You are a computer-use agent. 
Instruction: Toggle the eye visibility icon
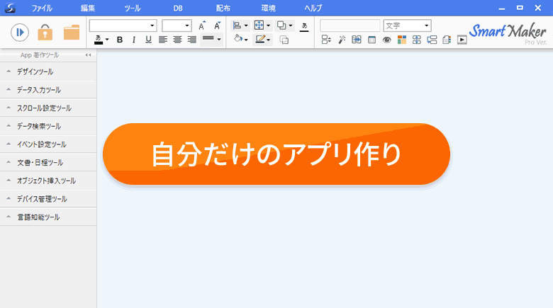[x=387, y=40]
